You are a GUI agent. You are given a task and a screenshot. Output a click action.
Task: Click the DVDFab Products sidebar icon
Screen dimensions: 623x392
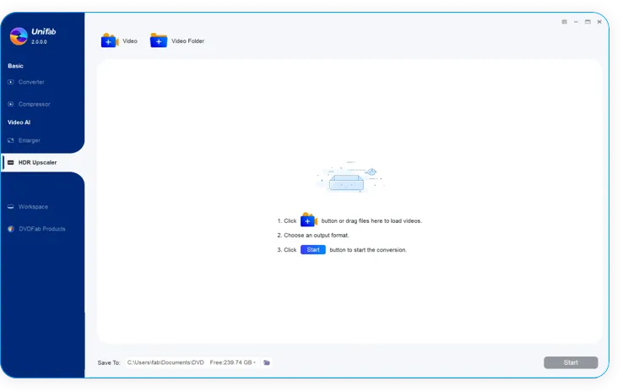[x=11, y=229]
